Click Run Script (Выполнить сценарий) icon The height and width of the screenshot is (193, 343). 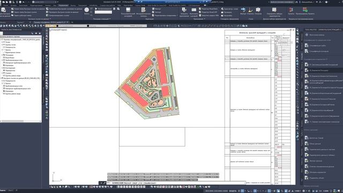click(x=194, y=10)
